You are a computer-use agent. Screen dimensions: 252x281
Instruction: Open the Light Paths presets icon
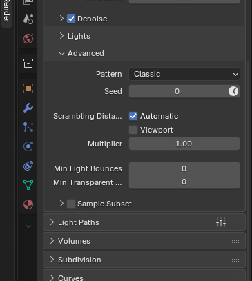(221, 222)
